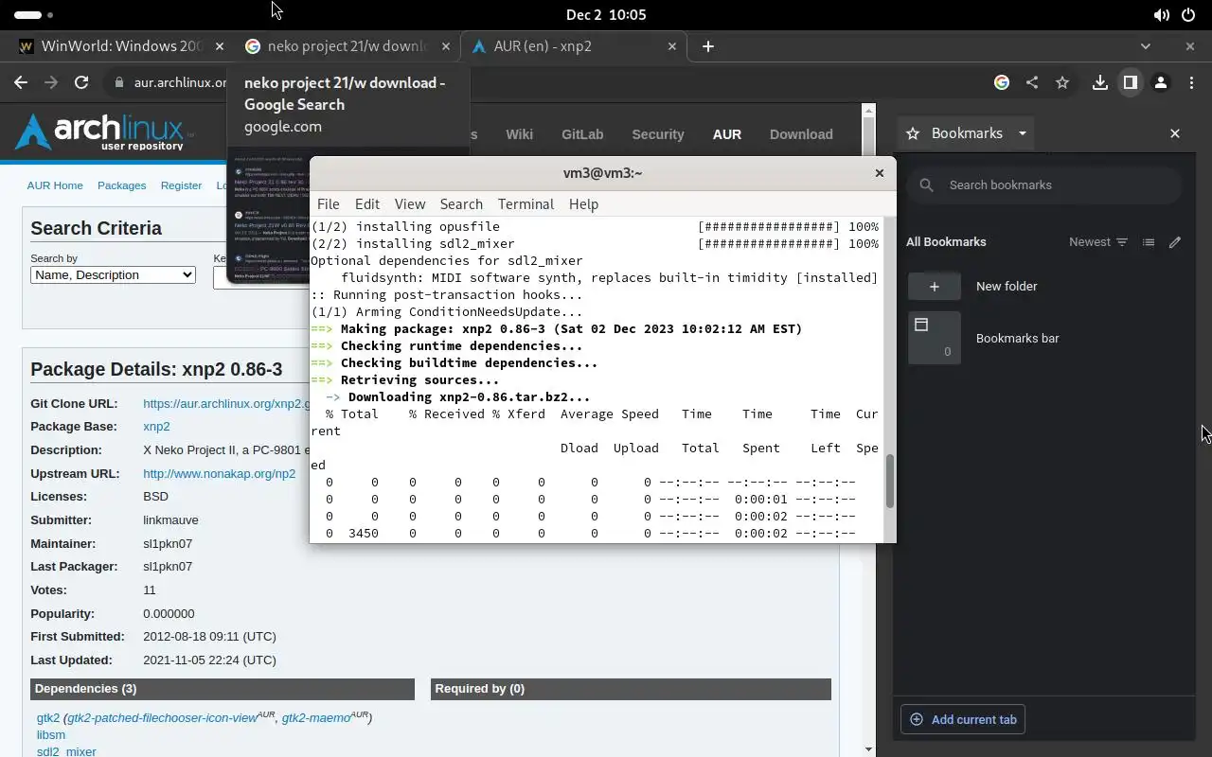The image size is (1212, 757).
Task: Open the Bookmarks panel selector dropdown
Action: click(x=966, y=133)
